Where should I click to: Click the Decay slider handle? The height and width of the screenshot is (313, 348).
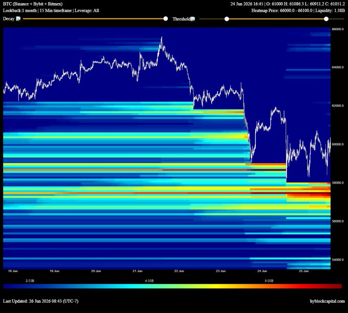[x=166, y=18]
